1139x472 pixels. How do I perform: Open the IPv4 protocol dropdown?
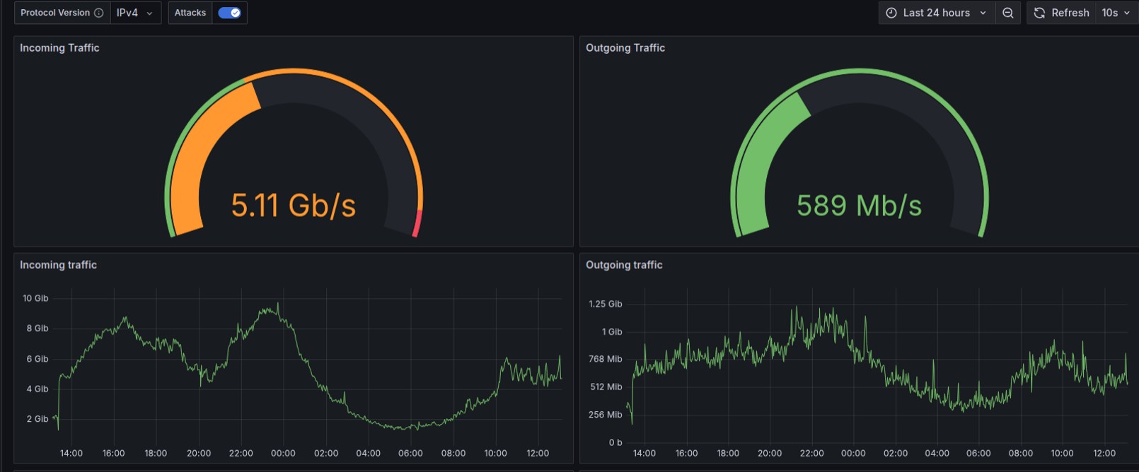[x=134, y=13]
